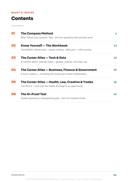Select the orange chapter number 05
Viewport: 128px width, 182px height.
tap(14, 82)
